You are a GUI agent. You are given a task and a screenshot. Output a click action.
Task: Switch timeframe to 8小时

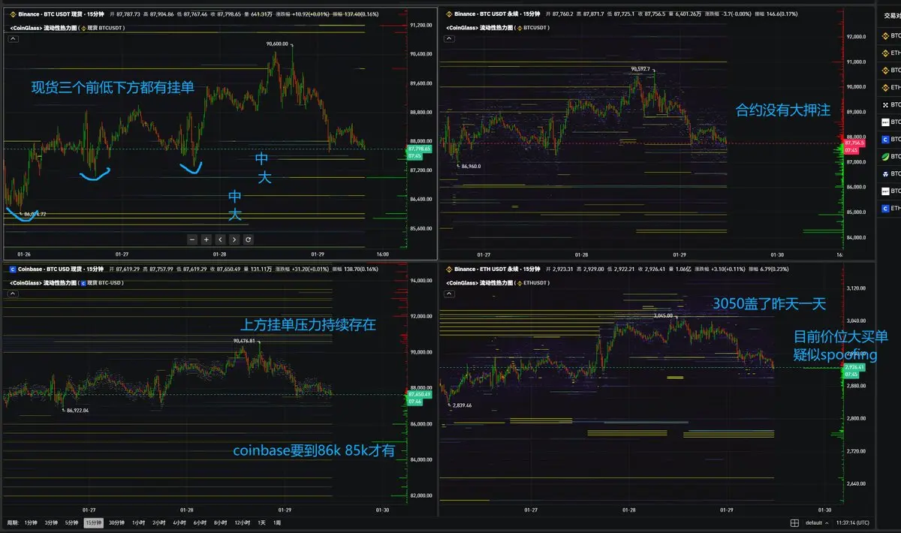[221, 522]
